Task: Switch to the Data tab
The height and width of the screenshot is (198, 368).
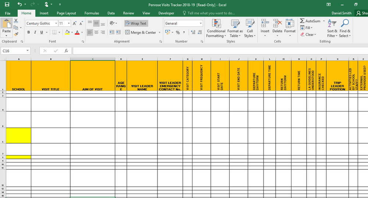Action: (111, 13)
